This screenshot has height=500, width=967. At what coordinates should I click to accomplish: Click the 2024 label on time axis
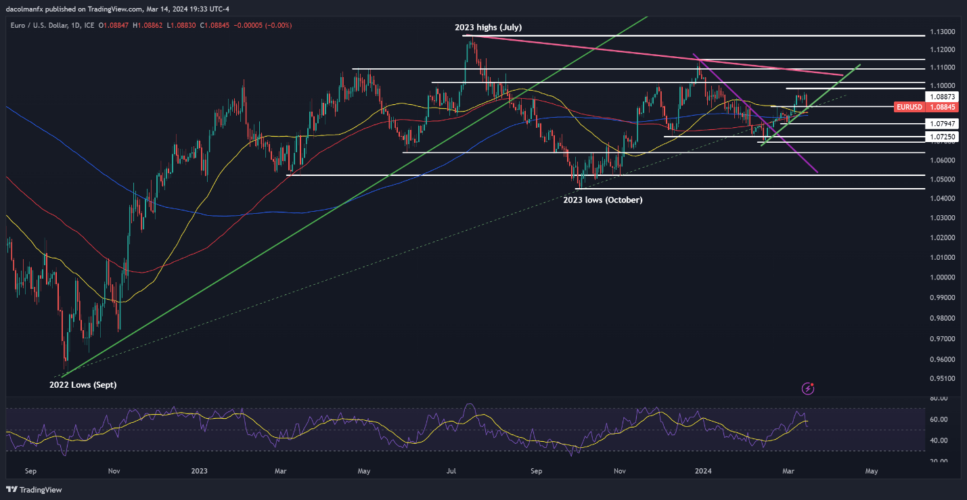704,470
